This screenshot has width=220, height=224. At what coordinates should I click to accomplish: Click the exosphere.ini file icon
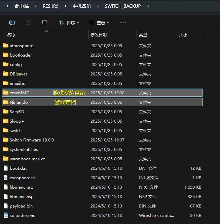pos(6,178)
